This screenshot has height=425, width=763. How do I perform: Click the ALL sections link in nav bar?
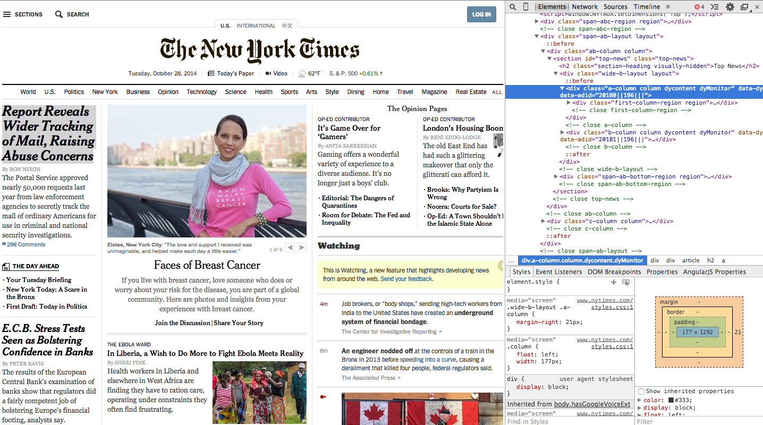tap(497, 92)
